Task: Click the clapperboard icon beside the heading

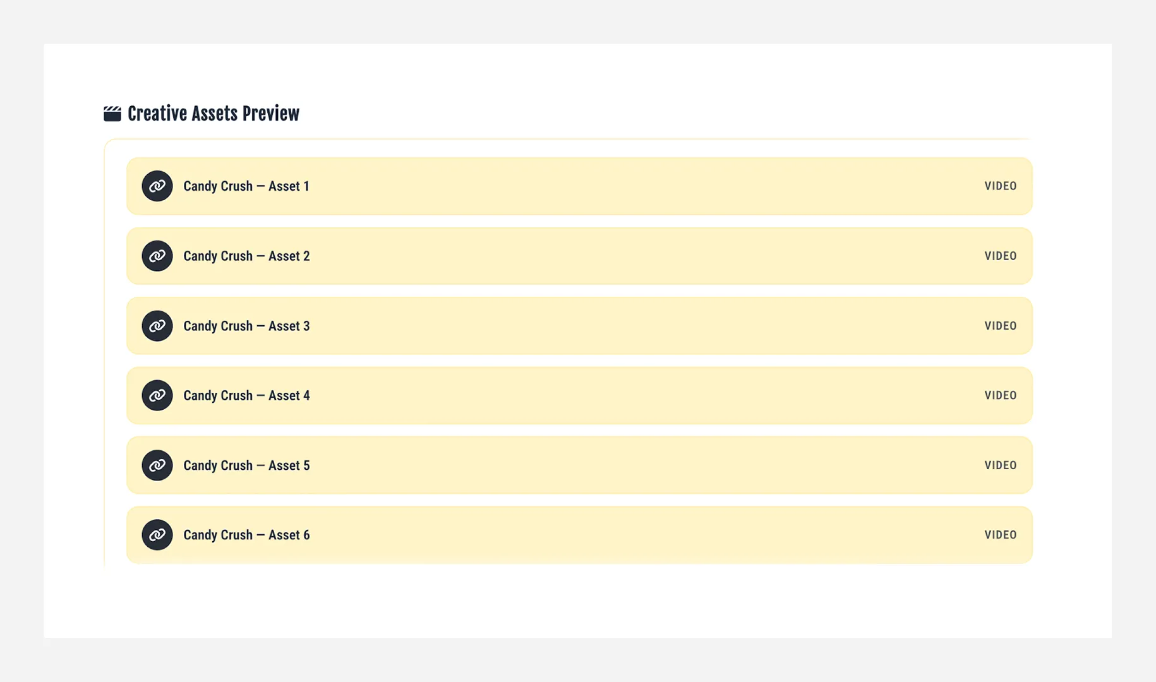Action: pos(111,112)
